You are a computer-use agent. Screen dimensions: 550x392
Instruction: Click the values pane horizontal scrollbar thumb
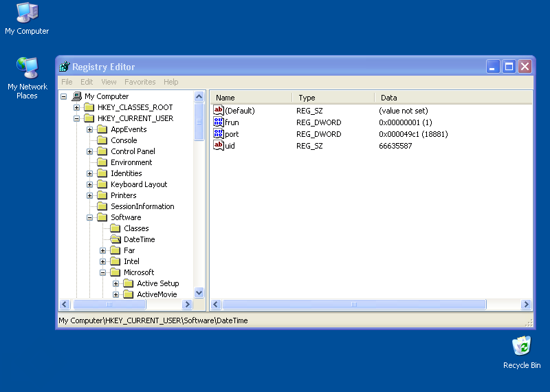354,304
